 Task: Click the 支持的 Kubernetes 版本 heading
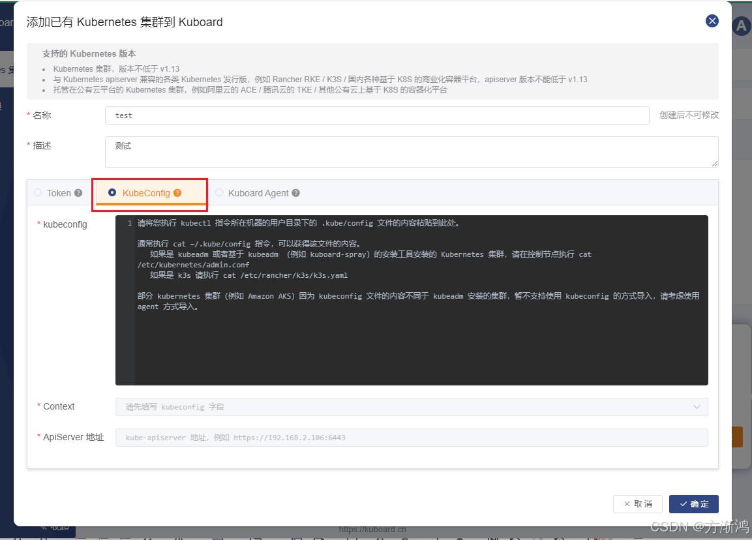[89, 53]
